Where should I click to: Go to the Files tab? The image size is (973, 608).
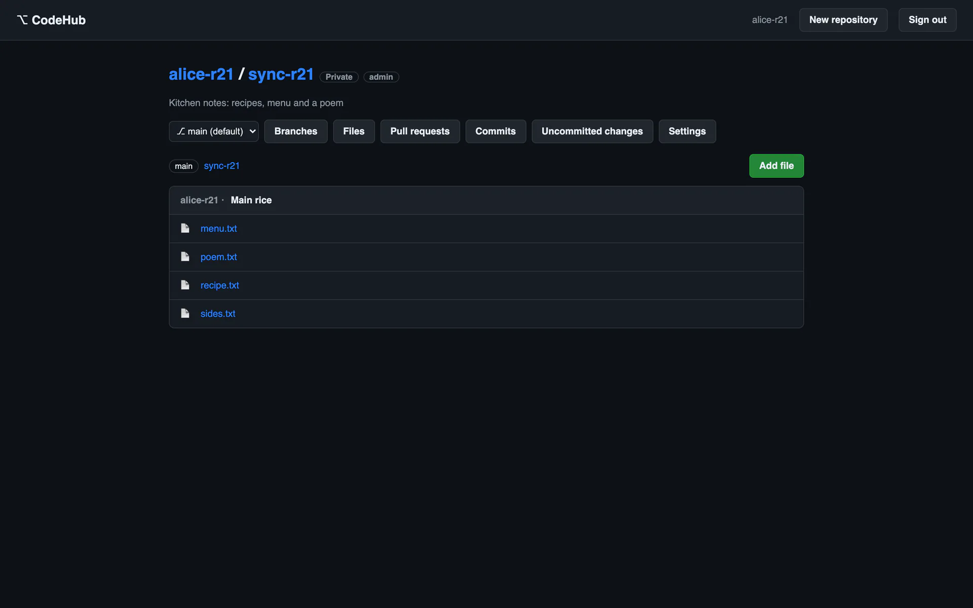[354, 131]
